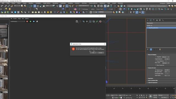Open the Hierarchy command panel tab
The width and height of the screenshot is (176, 99).
pyautogui.click(x=154, y=20)
